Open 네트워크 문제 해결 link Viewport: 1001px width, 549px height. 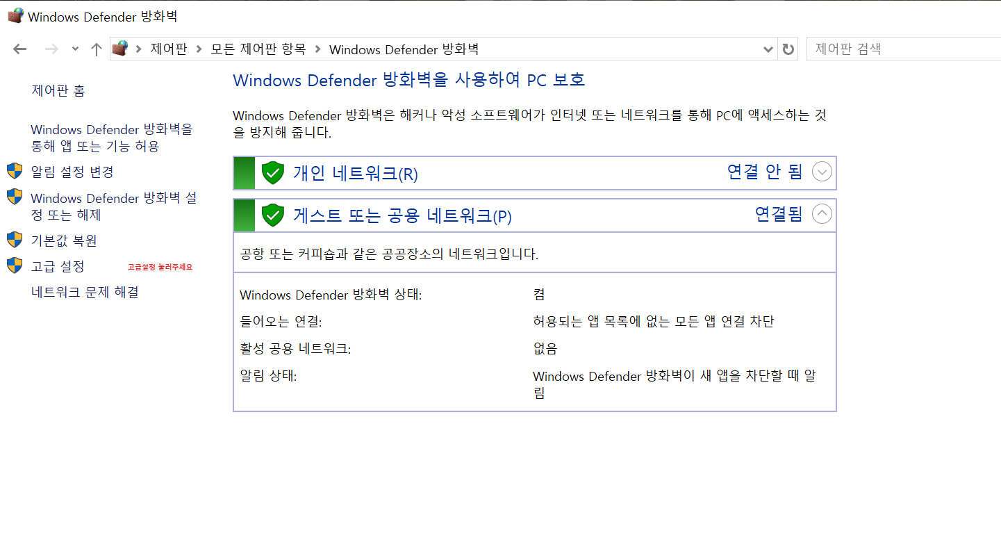85,292
